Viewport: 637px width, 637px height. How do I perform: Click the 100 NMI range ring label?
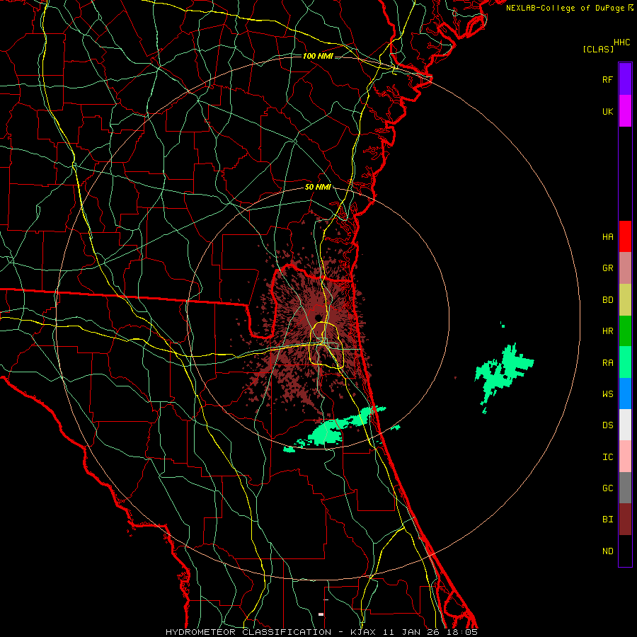[x=318, y=56]
